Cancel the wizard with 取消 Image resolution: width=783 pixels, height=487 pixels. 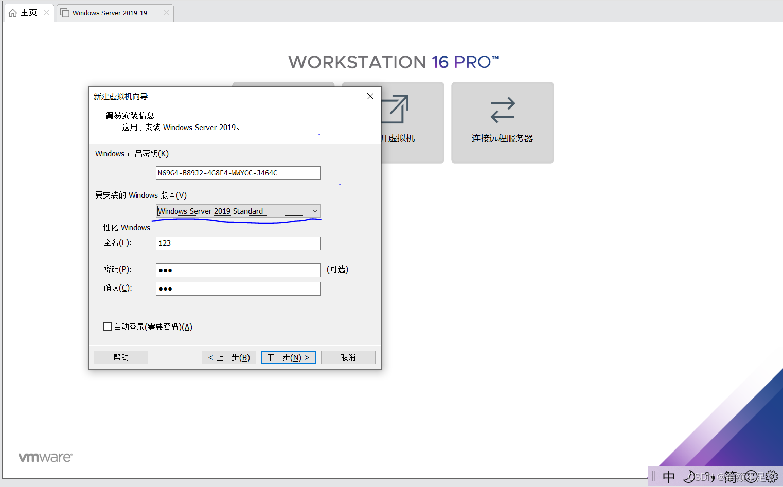(x=348, y=357)
